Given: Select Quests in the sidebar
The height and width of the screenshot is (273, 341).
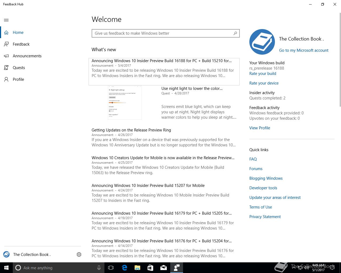Looking at the screenshot, I should pyautogui.click(x=19, y=68).
